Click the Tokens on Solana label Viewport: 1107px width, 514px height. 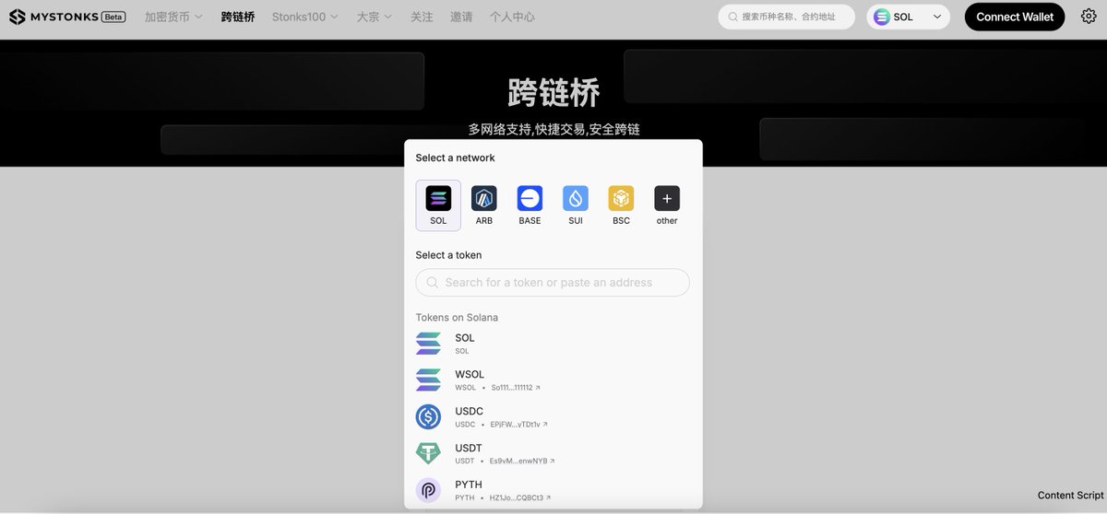[x=457, y=318]
